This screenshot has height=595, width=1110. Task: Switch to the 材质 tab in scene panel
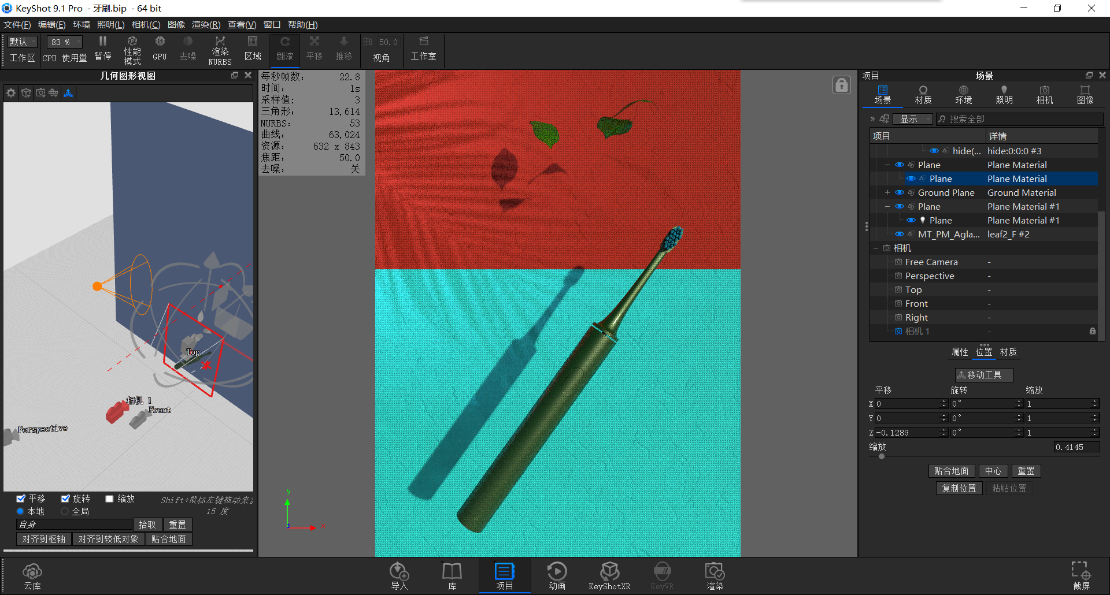pos(923,94)
